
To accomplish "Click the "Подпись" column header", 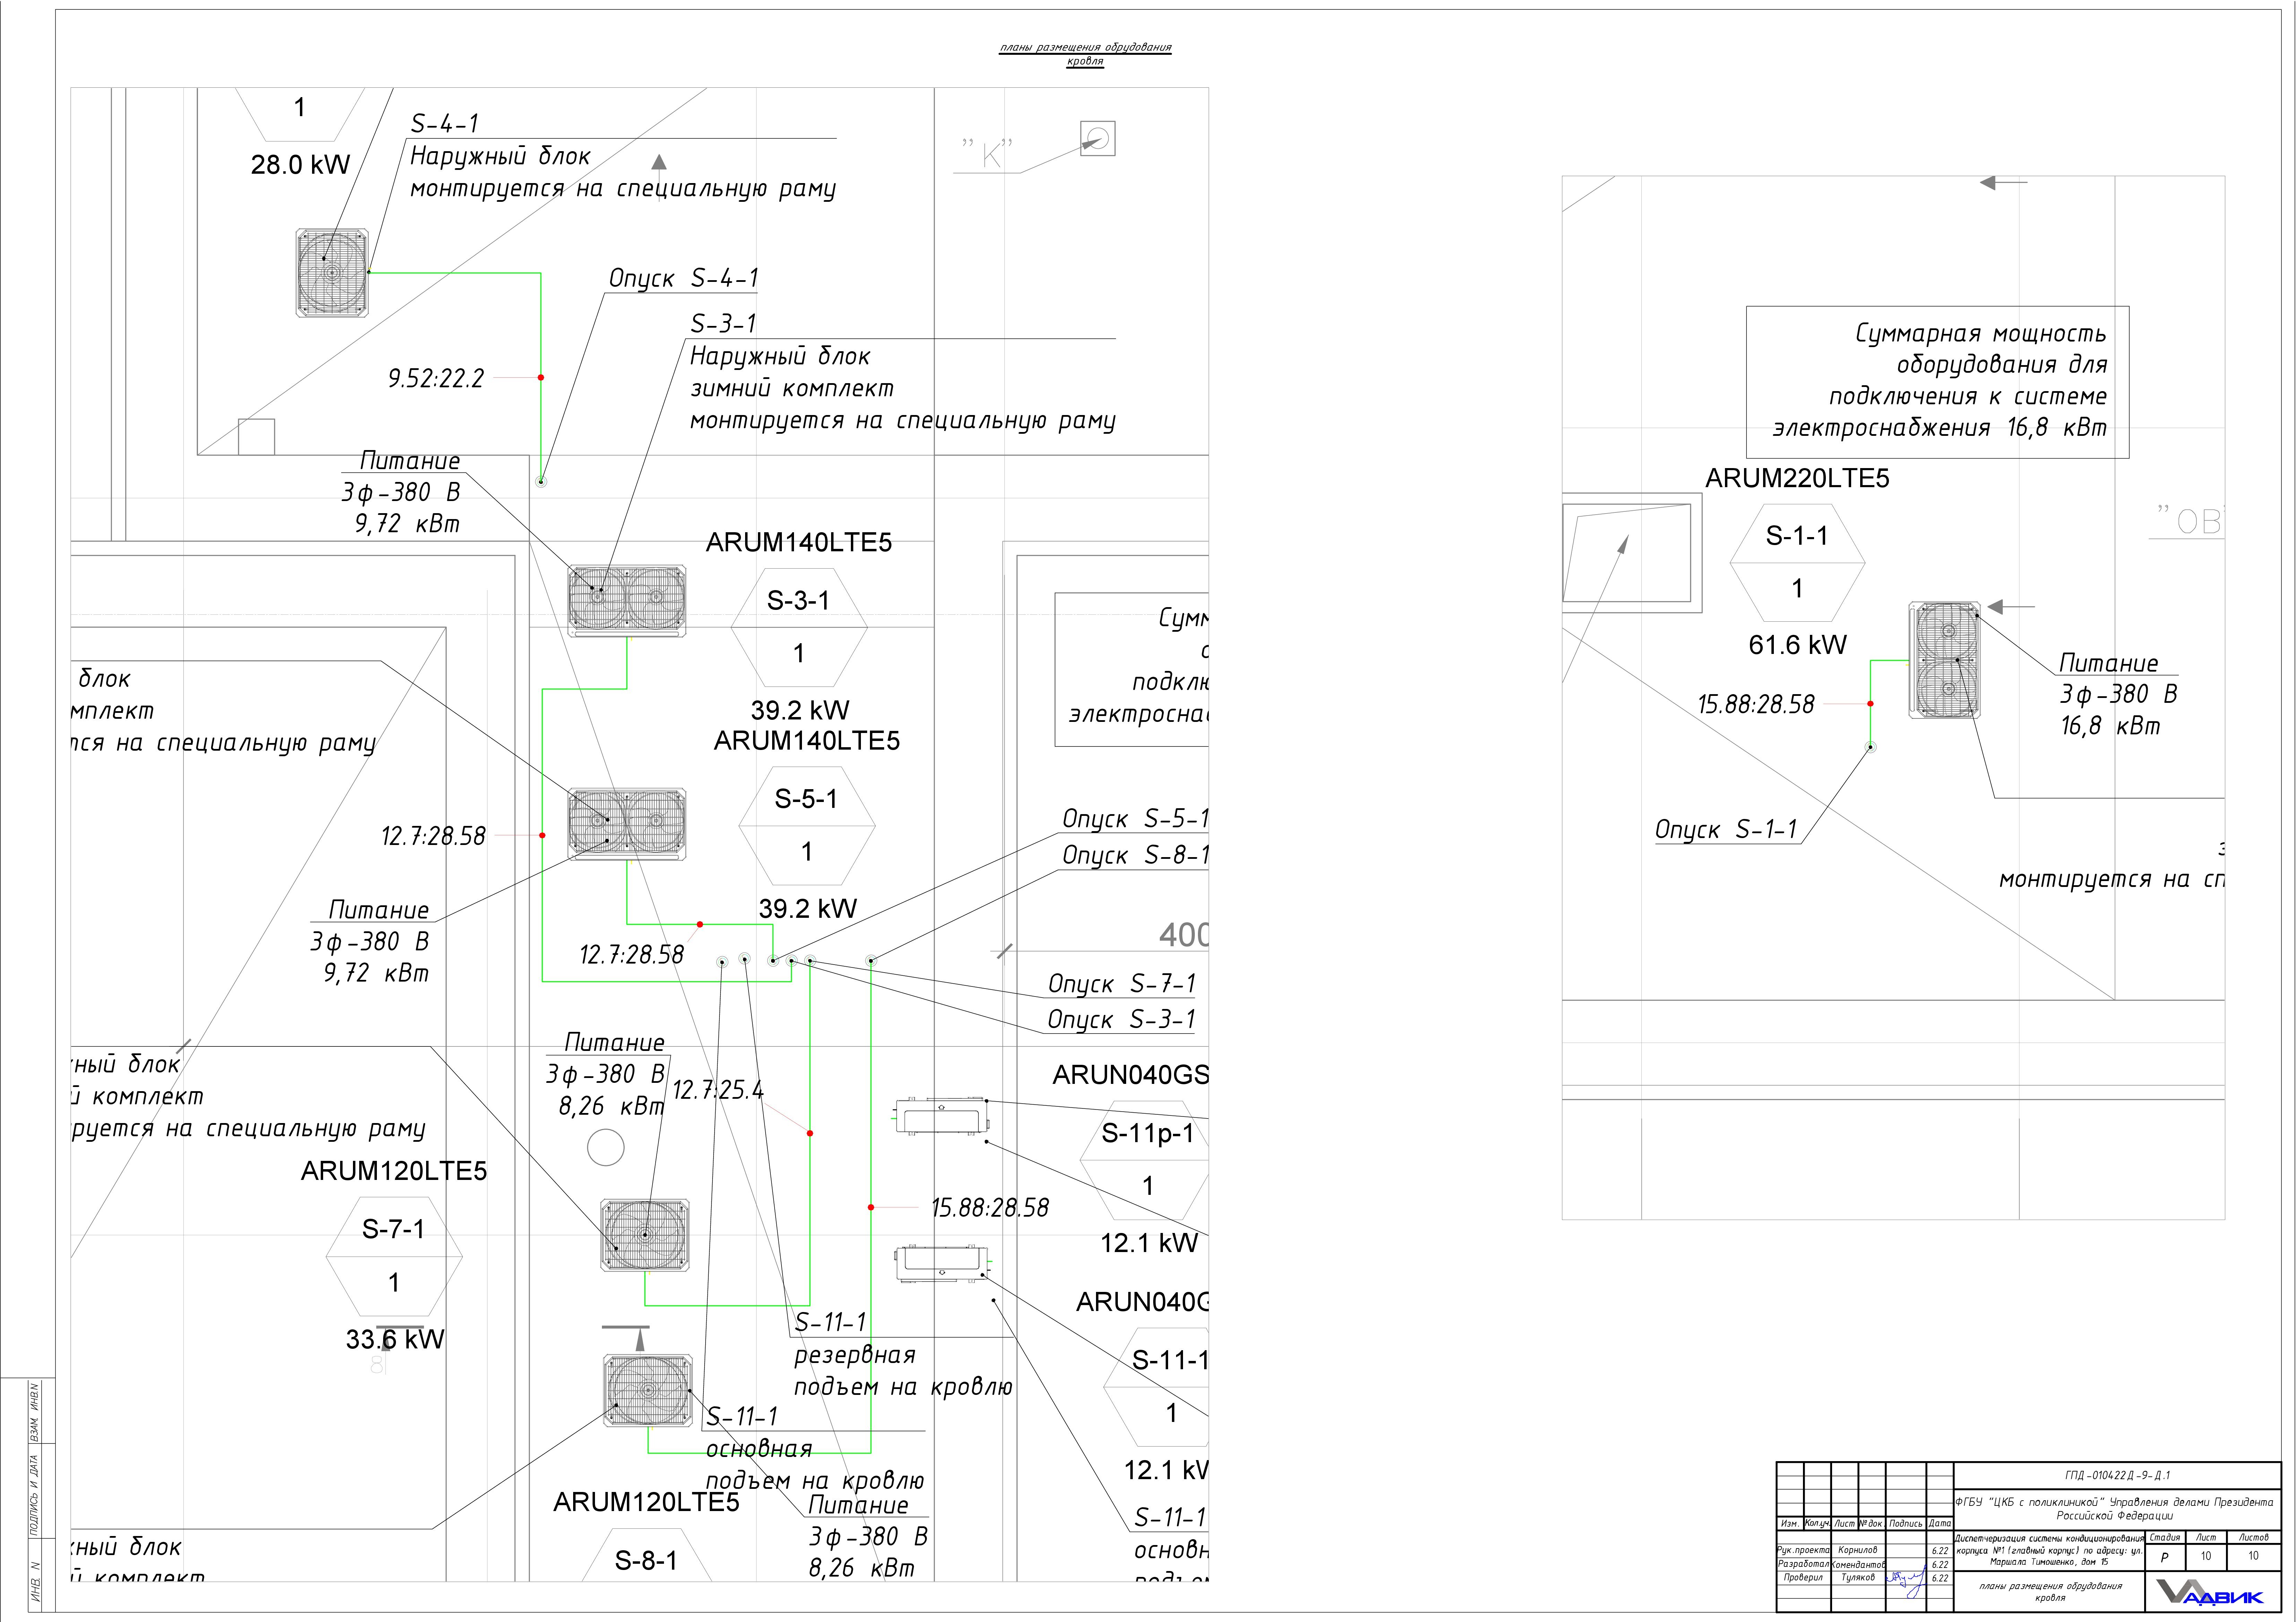I will (1906, 1524).
